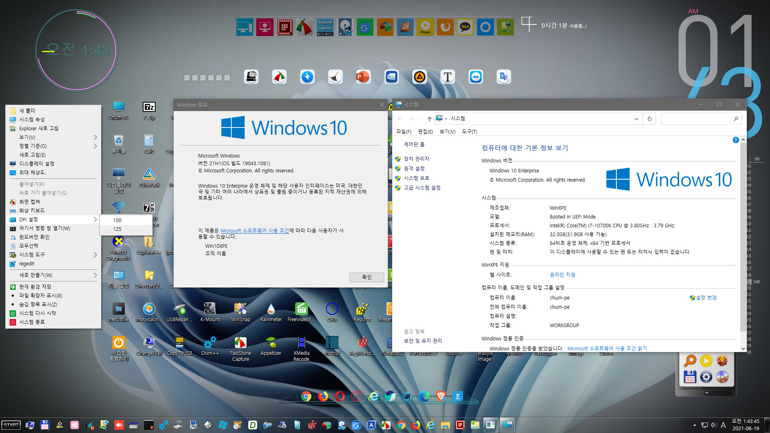Open Opera from the browser dock

pos(340,397)
